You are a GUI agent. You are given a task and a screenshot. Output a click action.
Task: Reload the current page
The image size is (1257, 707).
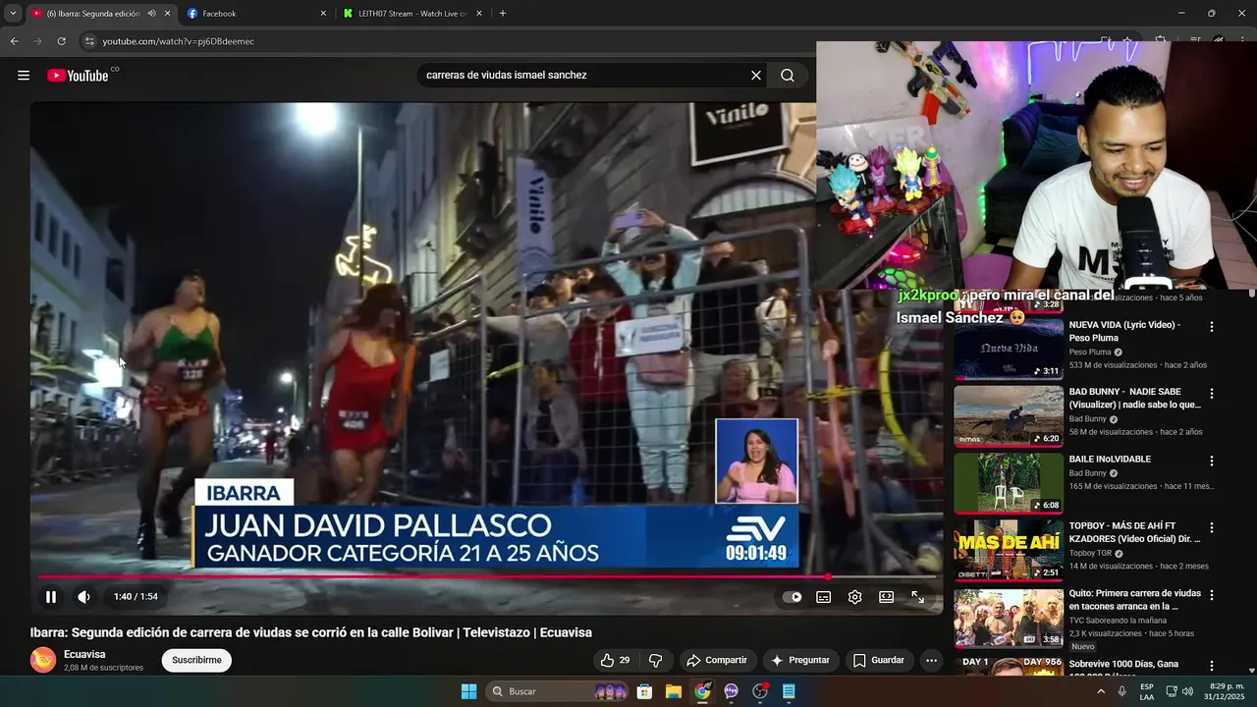pyautogui.click(x=61, y=41)
